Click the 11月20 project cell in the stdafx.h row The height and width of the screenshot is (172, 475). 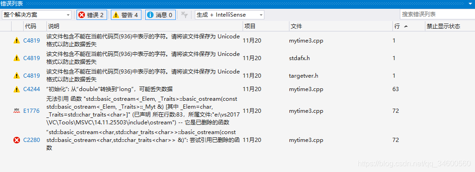pyautogui.click(x=252, y=58)
